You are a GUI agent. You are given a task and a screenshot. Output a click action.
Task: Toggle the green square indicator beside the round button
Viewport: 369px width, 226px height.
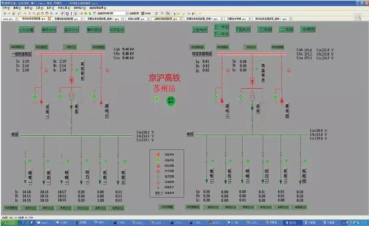[x=156, y=99]
